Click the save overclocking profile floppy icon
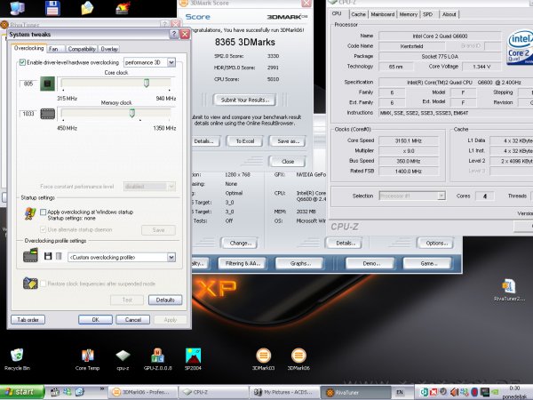Image resolution: width=533 pixels, height=400 pixels. [48, 256]
